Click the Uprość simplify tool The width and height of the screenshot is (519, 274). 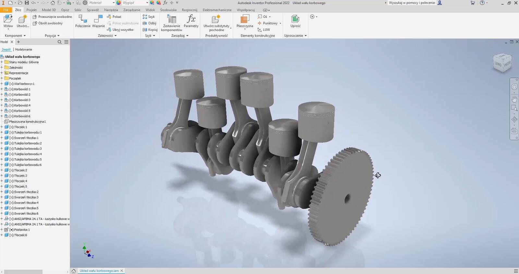click(x=295, y=21)
